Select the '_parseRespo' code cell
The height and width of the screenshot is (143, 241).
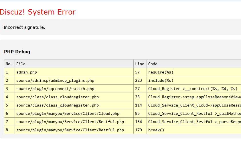[194, 122]
